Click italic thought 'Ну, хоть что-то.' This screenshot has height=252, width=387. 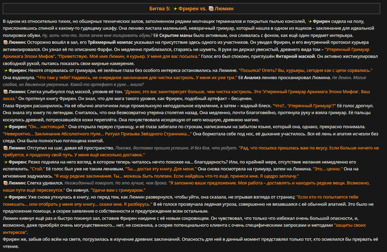click(59, 35)
